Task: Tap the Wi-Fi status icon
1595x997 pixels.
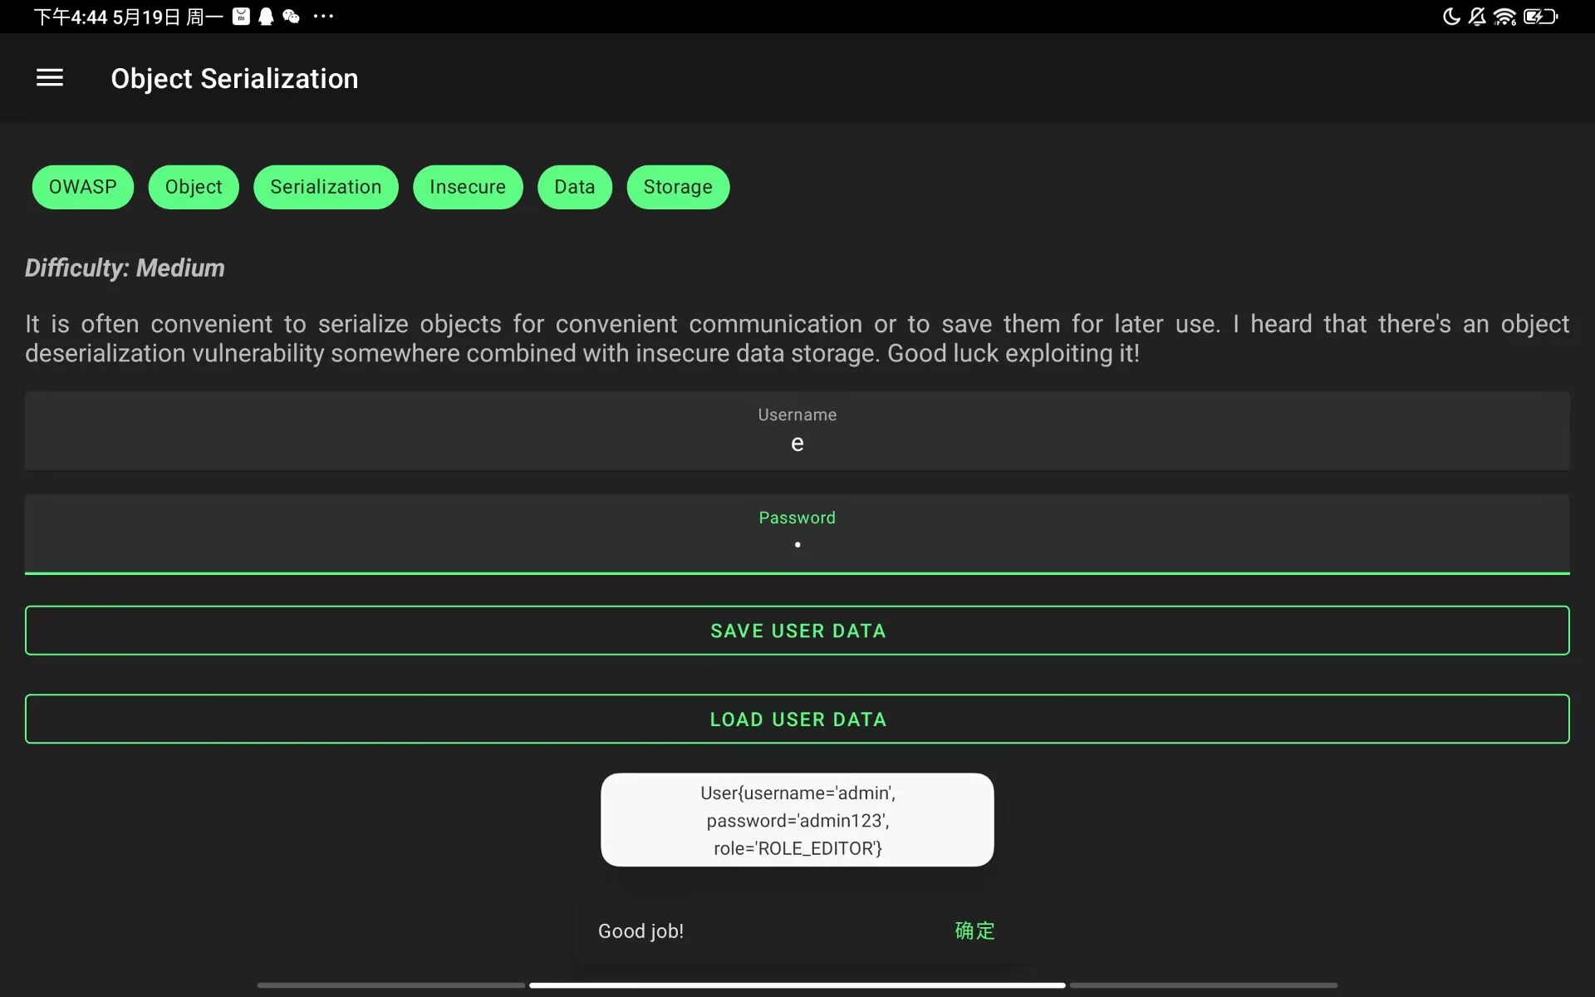Action: click(x=1504, y=17)
